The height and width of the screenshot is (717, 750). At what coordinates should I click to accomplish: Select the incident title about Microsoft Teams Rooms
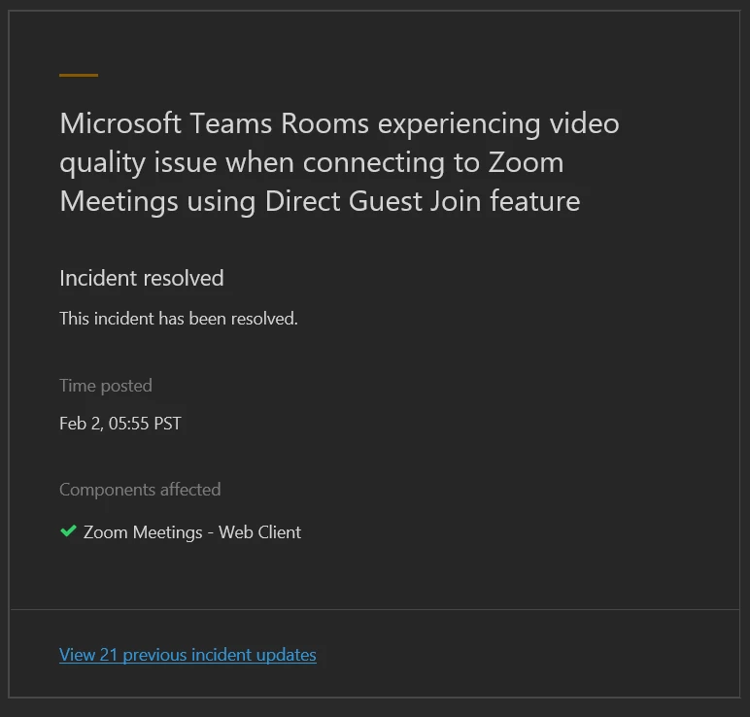(339, 162)
